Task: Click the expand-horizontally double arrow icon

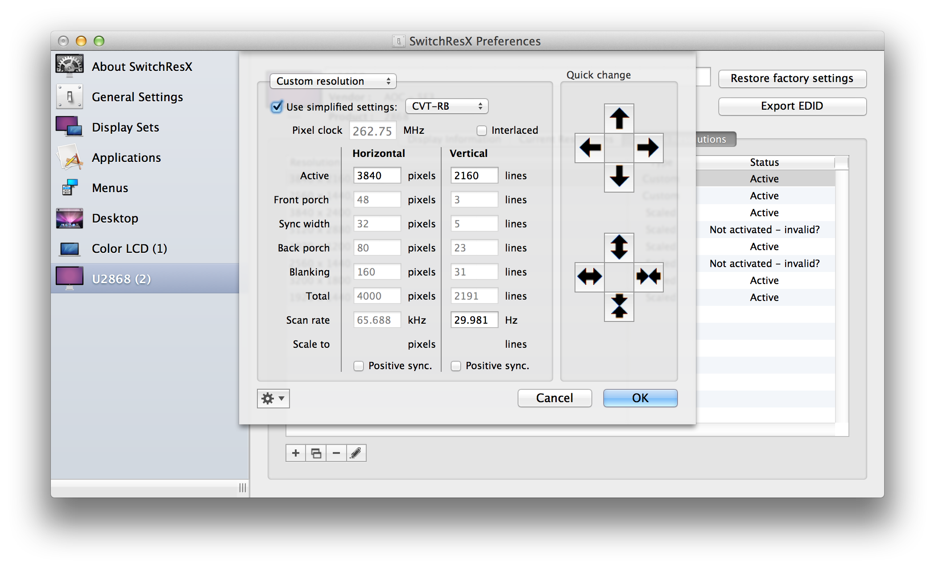Action: point(590,276)
